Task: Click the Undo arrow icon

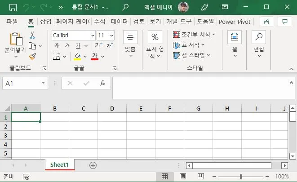Action: (x=26, y=7)
